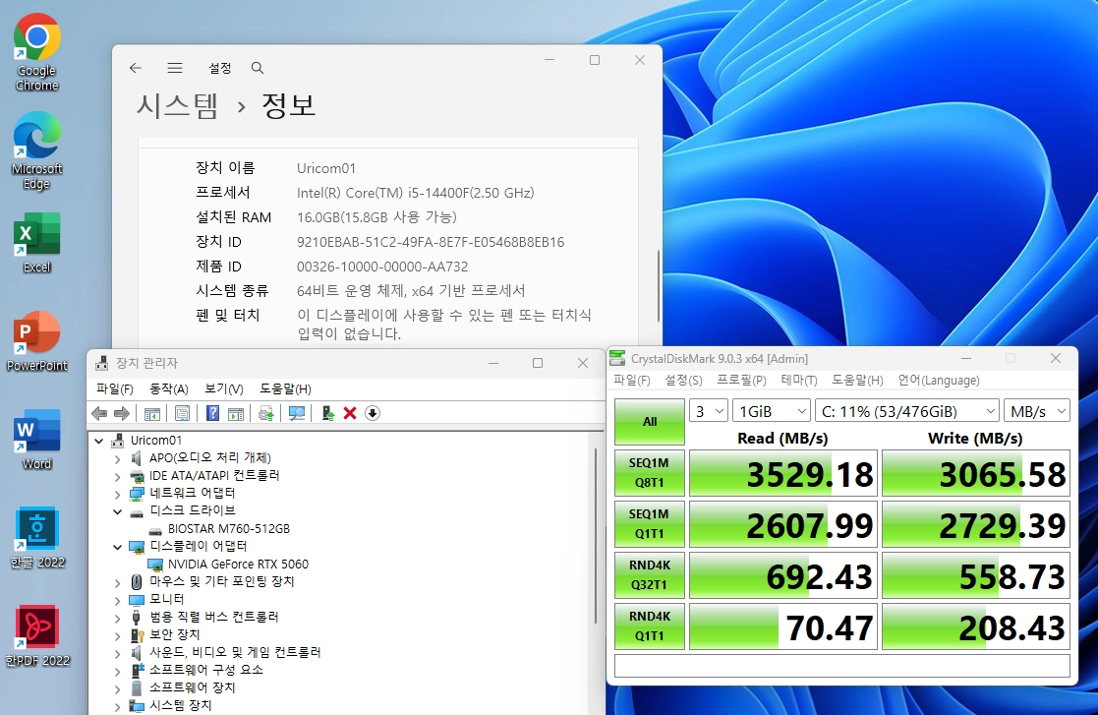Show/hide console tree toolbar icon
1098x715 pixels.
tap(152, 413)
